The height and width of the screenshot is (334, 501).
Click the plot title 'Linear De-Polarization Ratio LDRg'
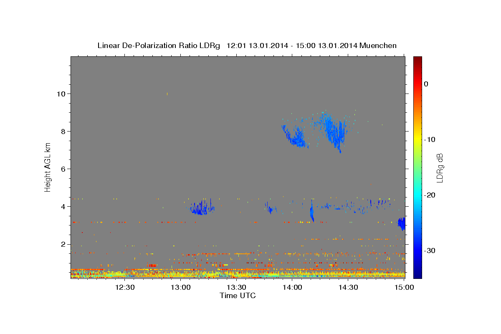(x=158, y=46)
